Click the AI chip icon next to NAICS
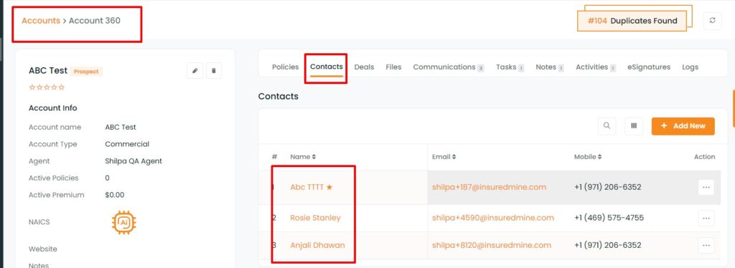The image size is (735, 268). coord(123,222)
